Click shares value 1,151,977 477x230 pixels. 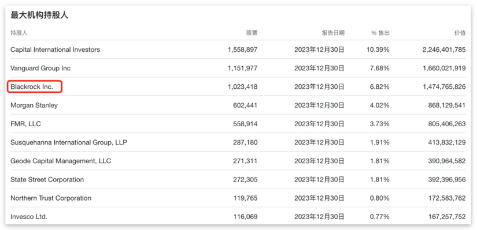243,68
